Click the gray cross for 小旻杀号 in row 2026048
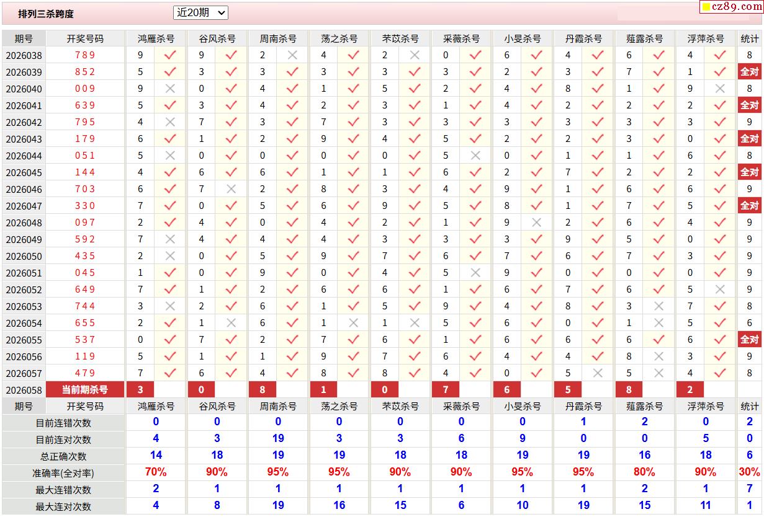This screenshot has width=764, height=517. point(537,223)
